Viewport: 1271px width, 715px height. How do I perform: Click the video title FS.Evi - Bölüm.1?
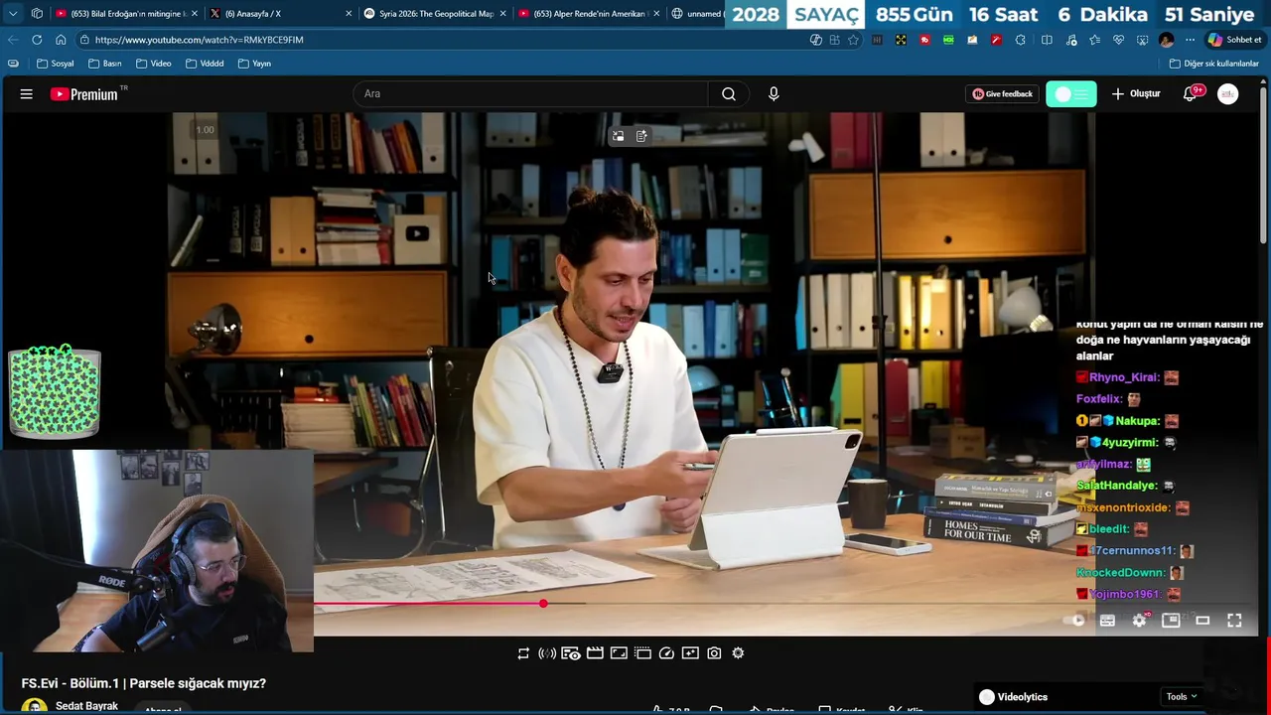(x=144, y=683)
